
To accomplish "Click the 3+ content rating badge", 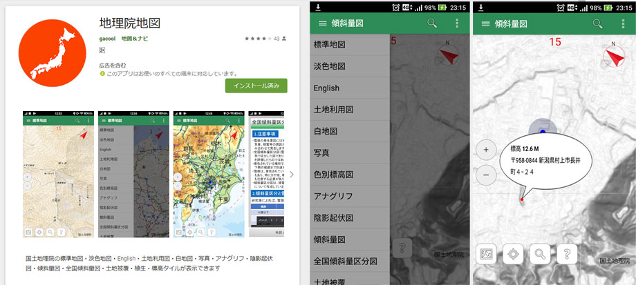I will click(x=102, y=50).
